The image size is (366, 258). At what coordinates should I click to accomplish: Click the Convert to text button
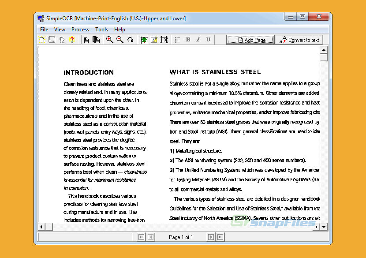(299, 40)
